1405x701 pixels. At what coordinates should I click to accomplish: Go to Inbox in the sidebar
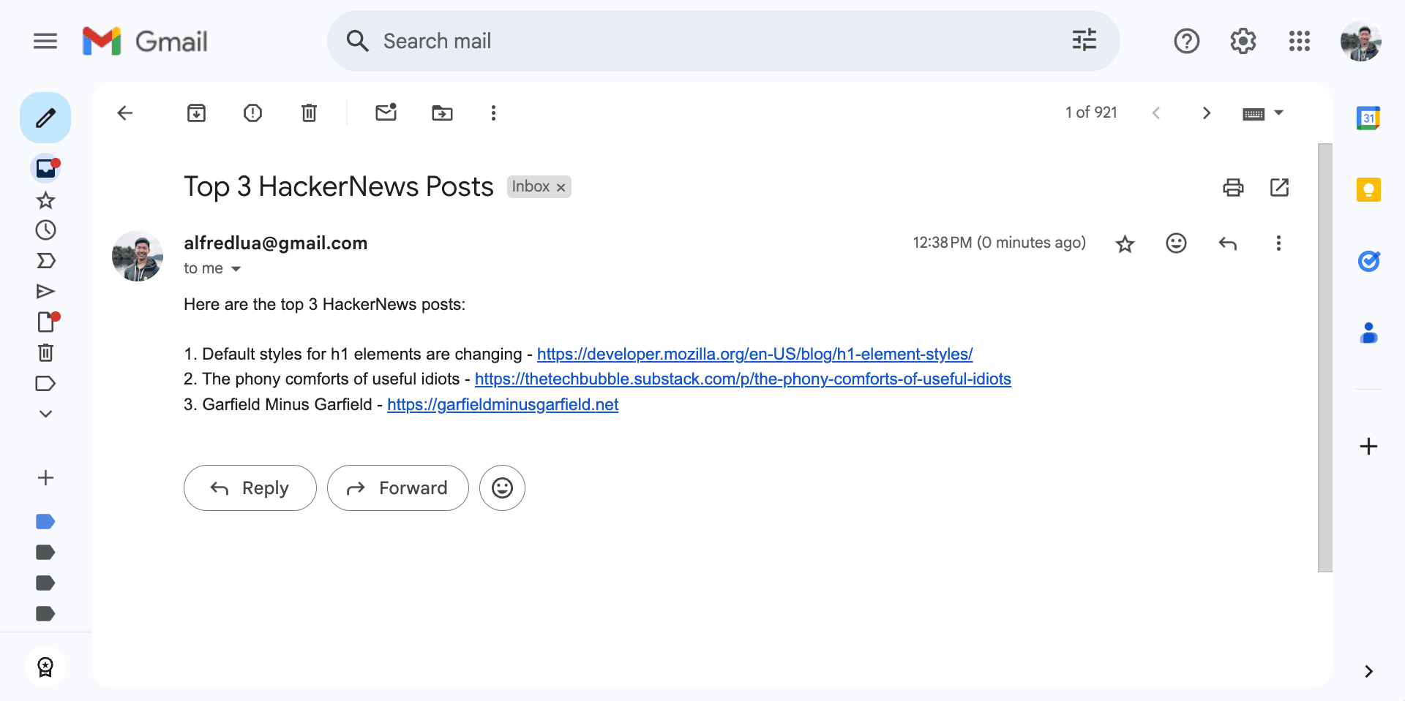point(45,168)
